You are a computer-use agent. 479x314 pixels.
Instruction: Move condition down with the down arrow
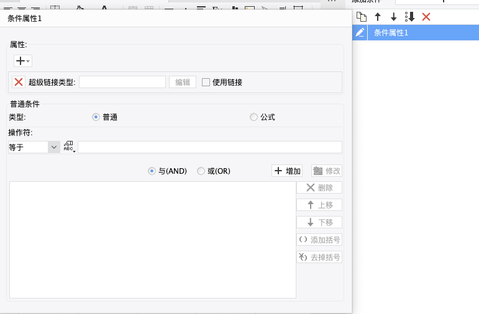[394, 17]
